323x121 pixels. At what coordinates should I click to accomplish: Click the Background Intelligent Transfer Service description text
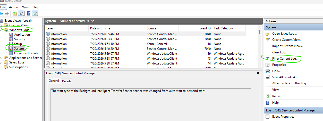tap(128, 91)
